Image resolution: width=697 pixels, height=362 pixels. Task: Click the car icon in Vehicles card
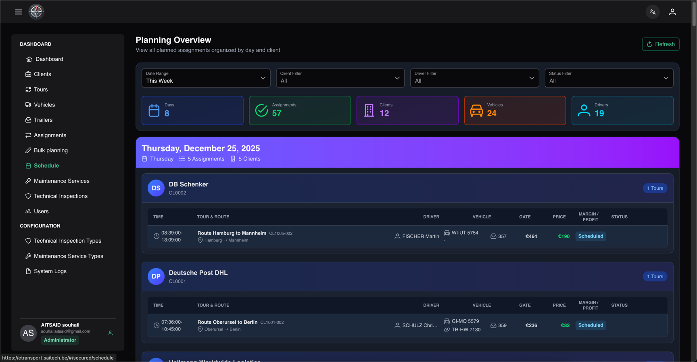point(476,110)
